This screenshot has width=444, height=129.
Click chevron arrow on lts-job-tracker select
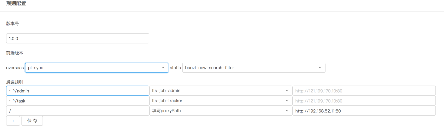tap(287, 101)
